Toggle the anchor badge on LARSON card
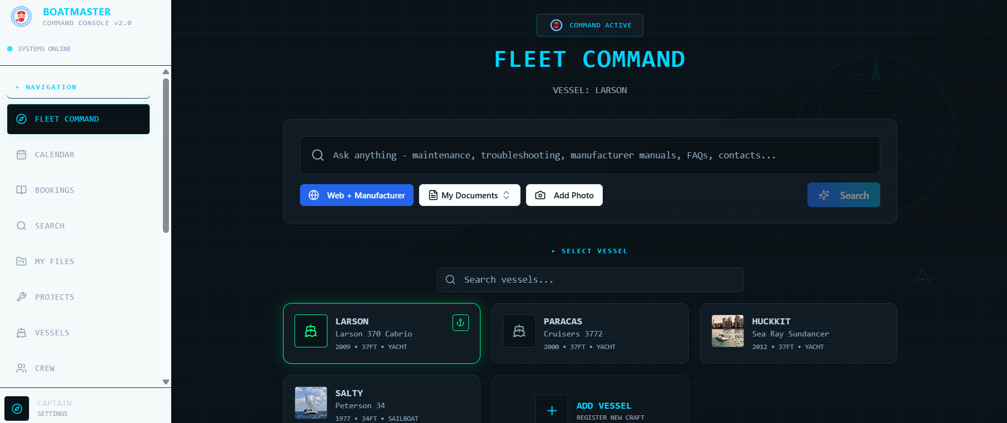The height and width of the screenshot is (423, 1007). pos(461,323)
